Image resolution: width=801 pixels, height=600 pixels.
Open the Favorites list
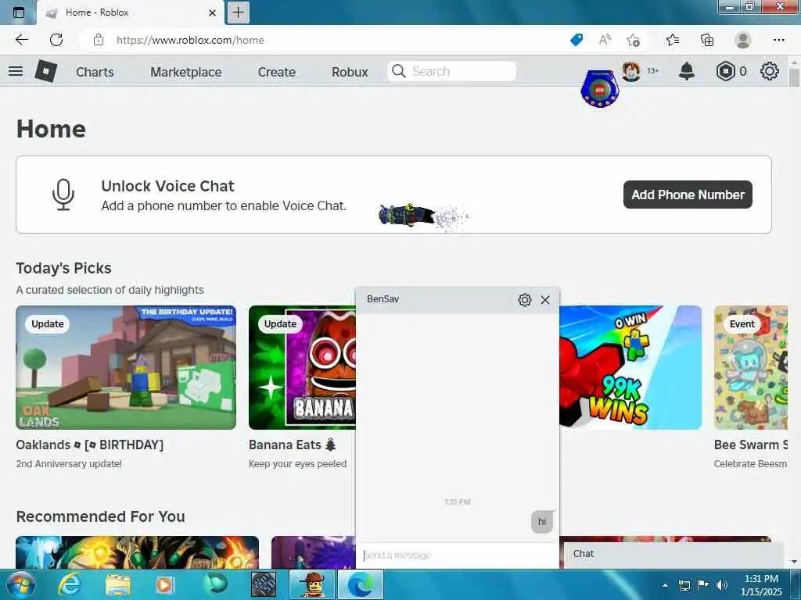pos(673,40)
